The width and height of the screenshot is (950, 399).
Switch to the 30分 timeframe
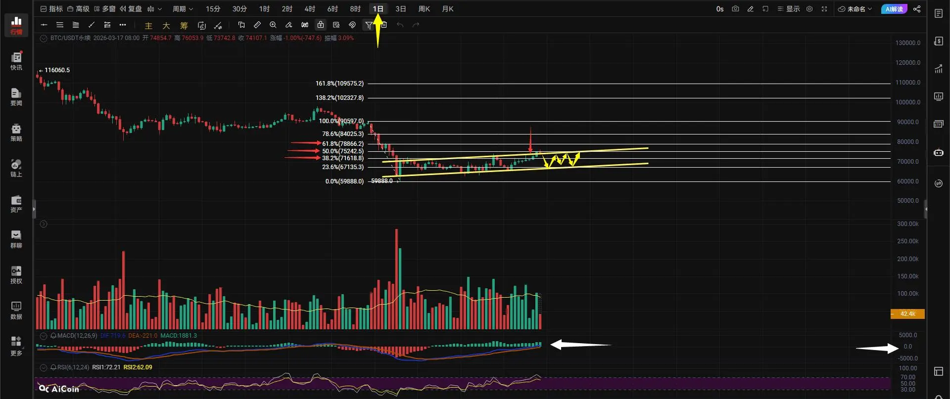point(239,9)
